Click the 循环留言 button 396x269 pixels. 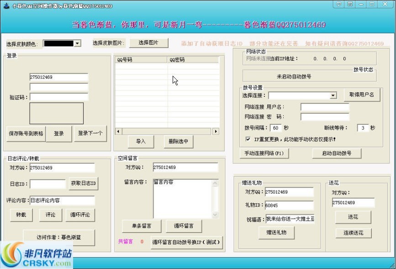[x=184, y=226]
